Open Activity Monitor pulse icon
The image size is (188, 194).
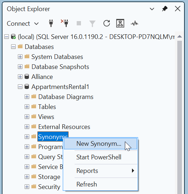click(x=134, y=23)
